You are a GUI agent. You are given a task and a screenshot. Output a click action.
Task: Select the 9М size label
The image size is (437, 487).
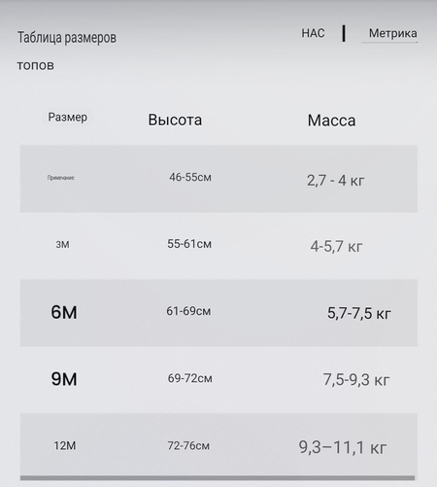pyautogui.click(x=64, y=379)
